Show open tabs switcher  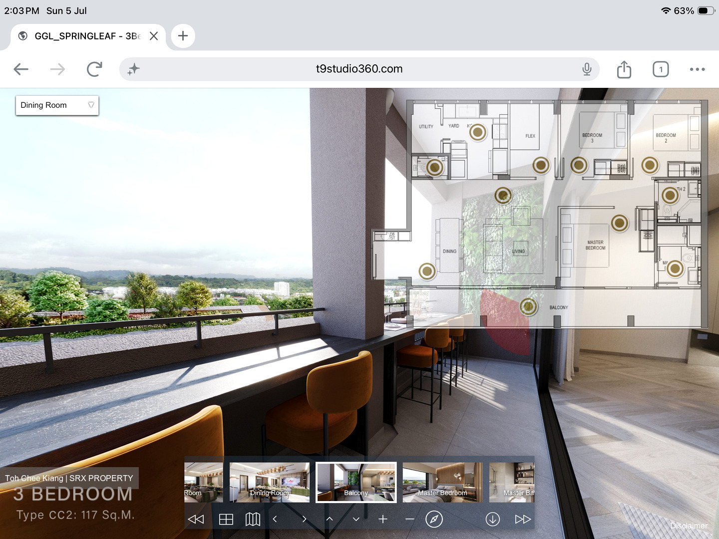pos(661,69)
